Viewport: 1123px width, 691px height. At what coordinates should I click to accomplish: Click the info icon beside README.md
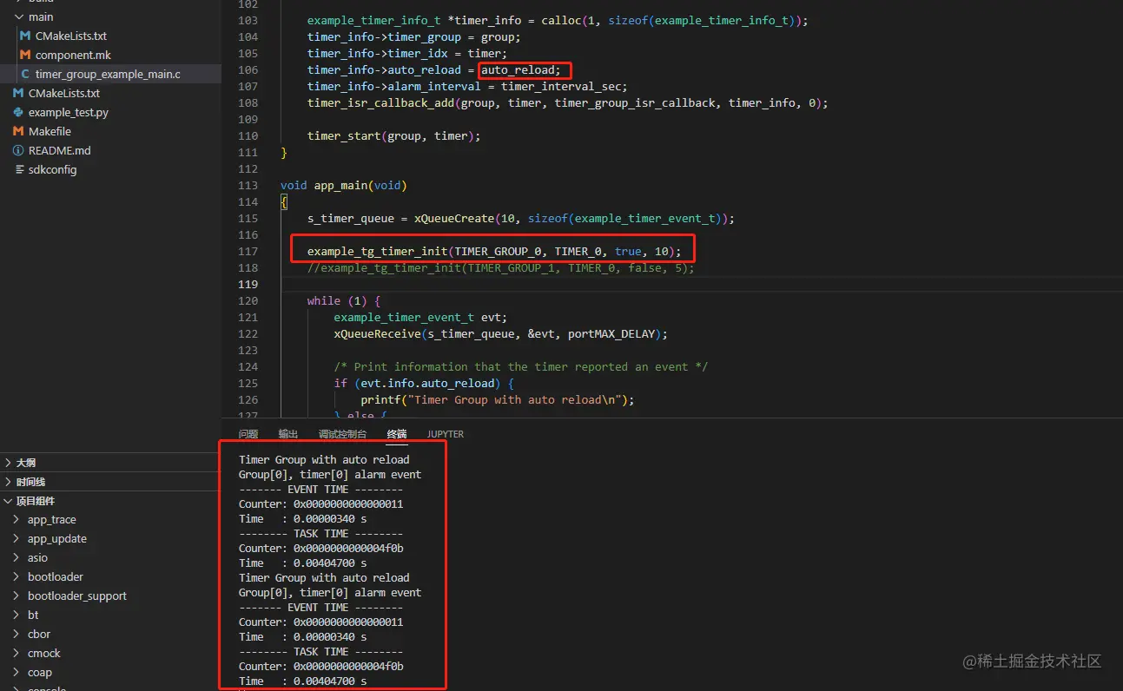pyautogui.click(x=18, y=151)
